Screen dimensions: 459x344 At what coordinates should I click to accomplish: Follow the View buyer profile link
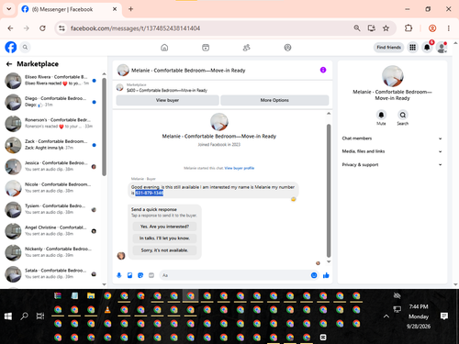pyautogui.click(x=240, y=168)
